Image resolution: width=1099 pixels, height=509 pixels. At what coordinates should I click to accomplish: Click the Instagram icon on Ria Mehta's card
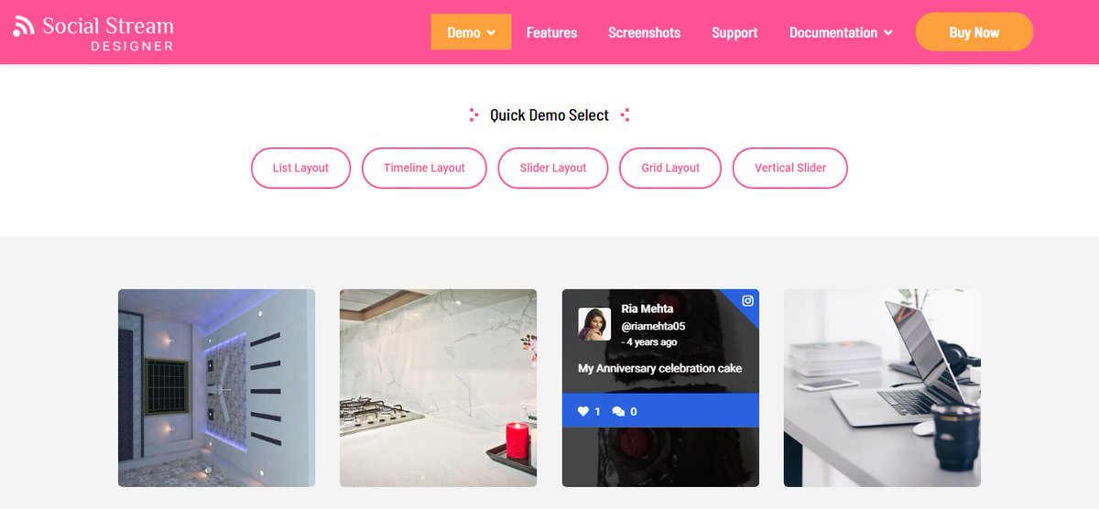[x=747, y=300]
